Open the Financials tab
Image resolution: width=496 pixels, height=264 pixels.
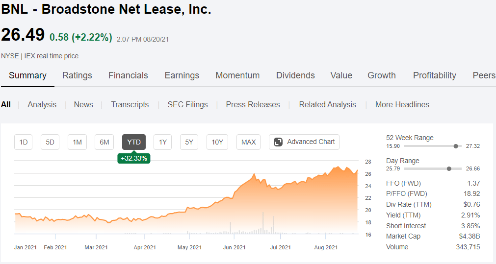click(128, 75)
